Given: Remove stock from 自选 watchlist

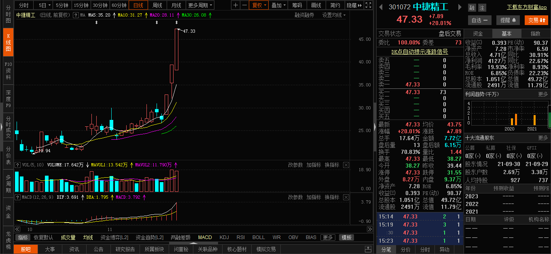Looking at the screenshot, I should point(479,20).
